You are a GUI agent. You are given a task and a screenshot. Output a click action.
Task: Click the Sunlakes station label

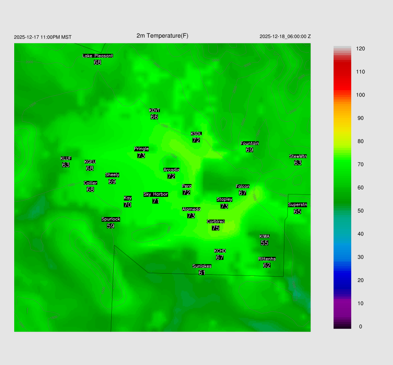point(202,266)
